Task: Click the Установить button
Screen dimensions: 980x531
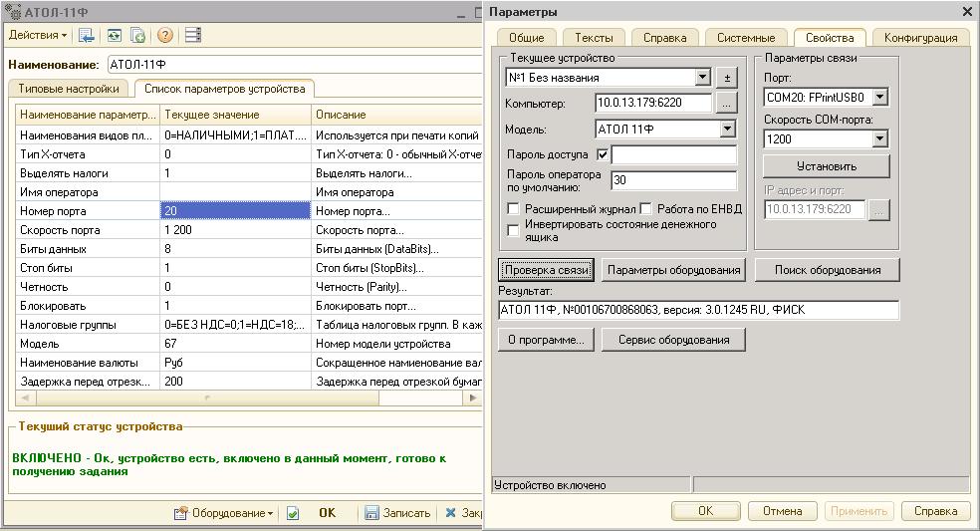Action: point(827,166)
